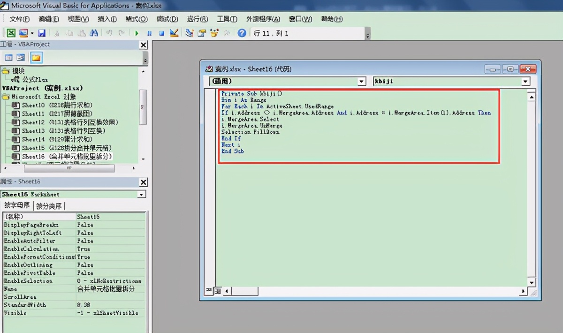Open the 格式(O) menu
The height and width of the screenshot is (333, 563).
[137, 19]
